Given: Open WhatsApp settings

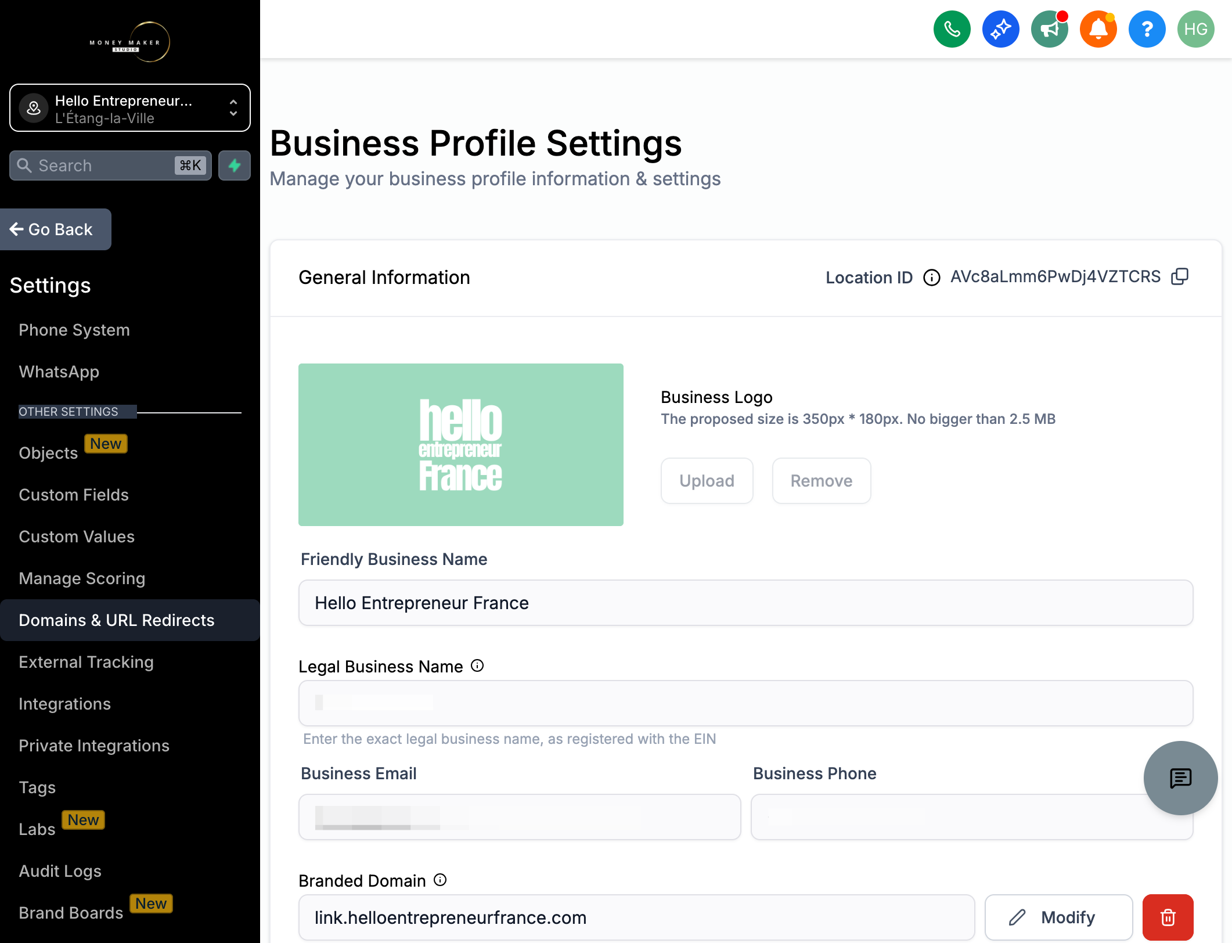Looking at the screenshot, I should (59, 372).
